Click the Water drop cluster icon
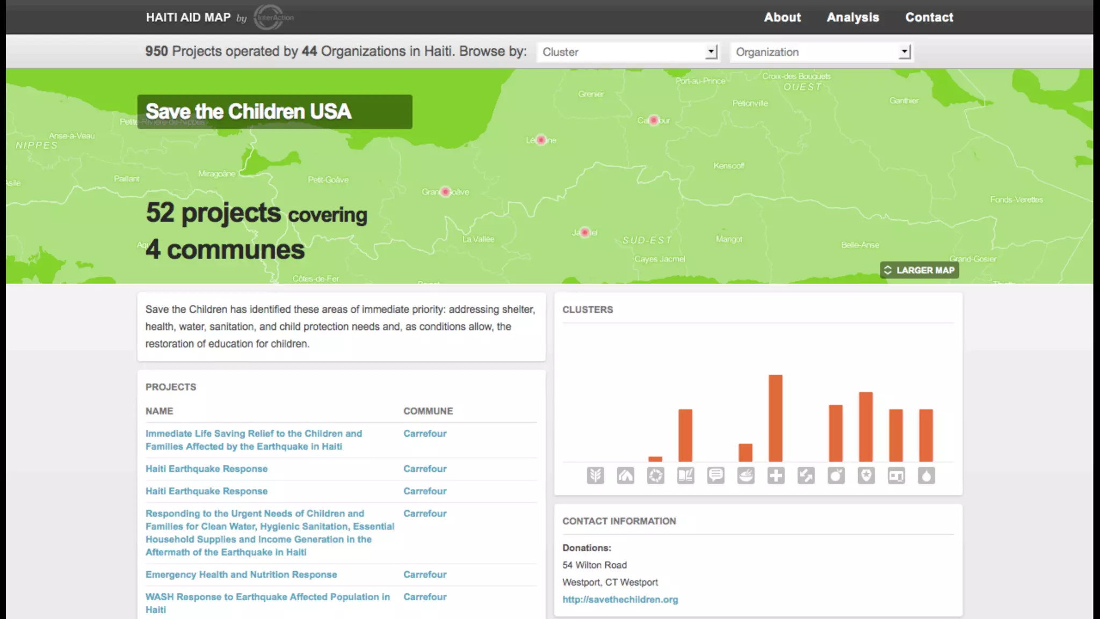This screenshot has height=619, width=1100. 926,476
